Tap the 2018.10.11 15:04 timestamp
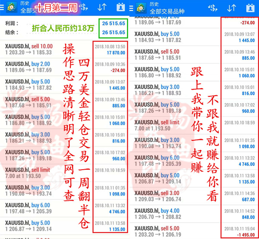 (240, 229)
